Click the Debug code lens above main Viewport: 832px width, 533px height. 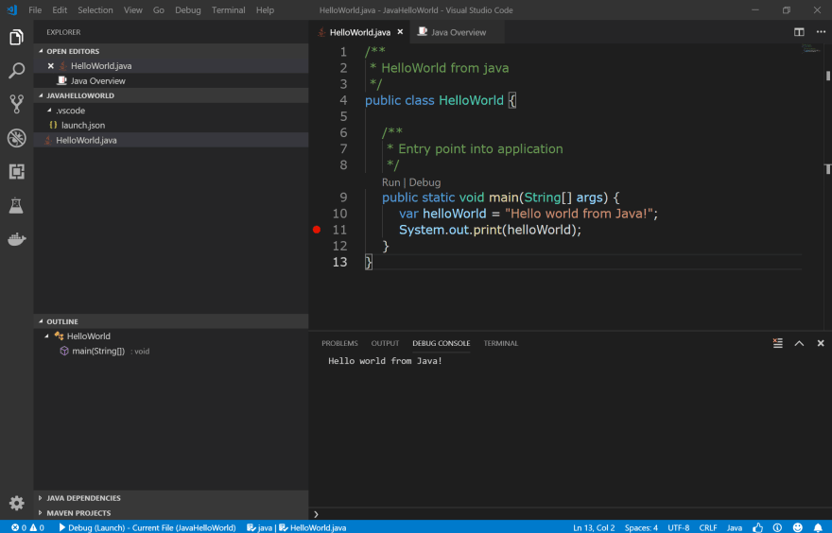425,182
